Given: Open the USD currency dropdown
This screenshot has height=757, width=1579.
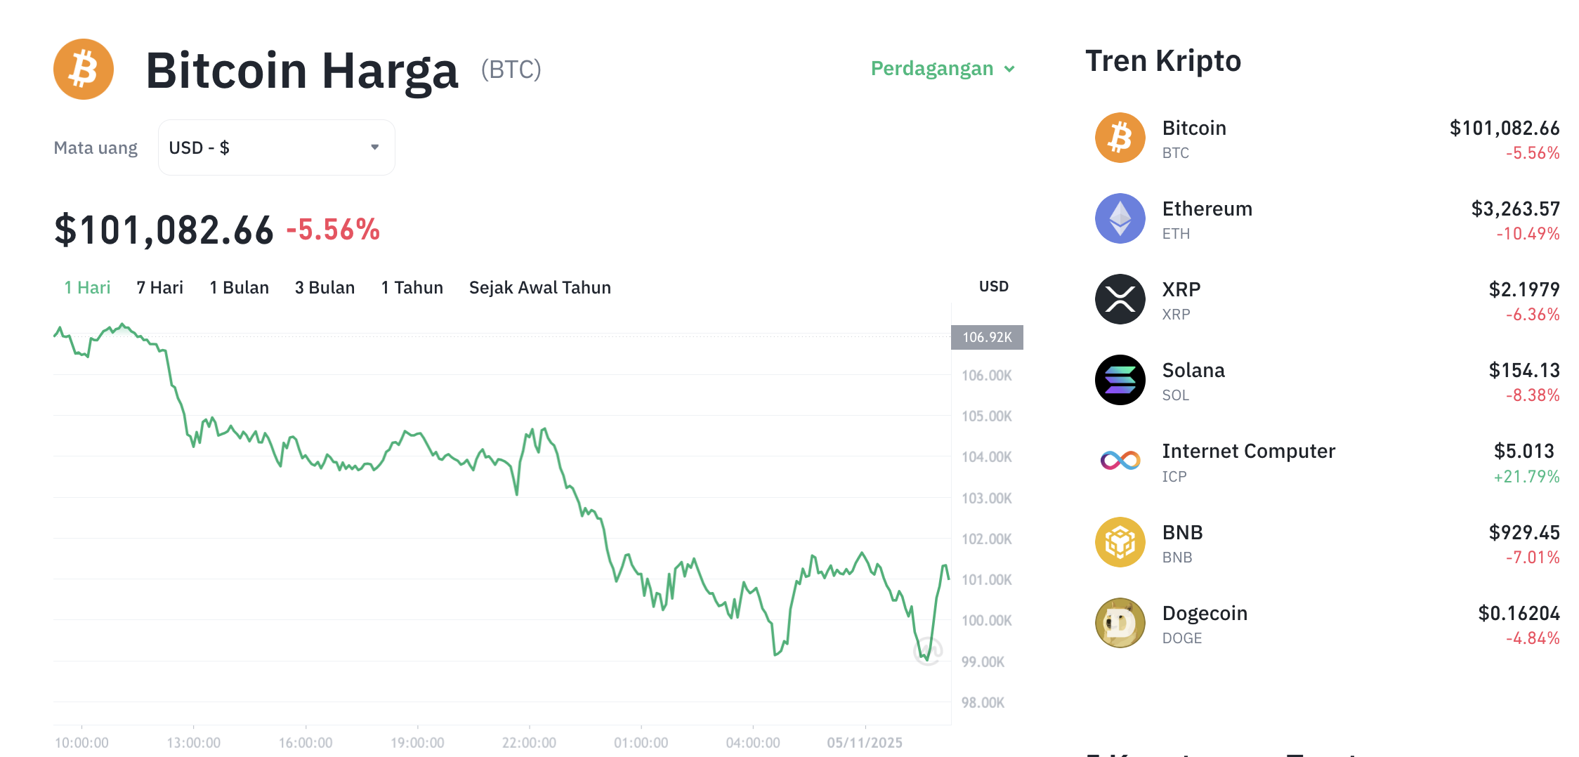Looking at the screenshot, I should tap(276, 147).
